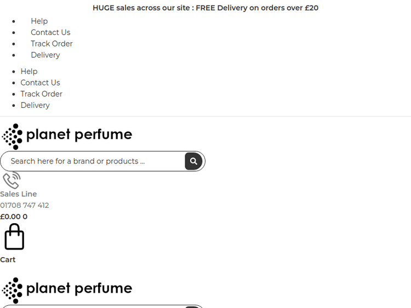Viewport: 411px width, 308px height.
Task: Click the ringing phone icon
Action: (x=12, y=180)
